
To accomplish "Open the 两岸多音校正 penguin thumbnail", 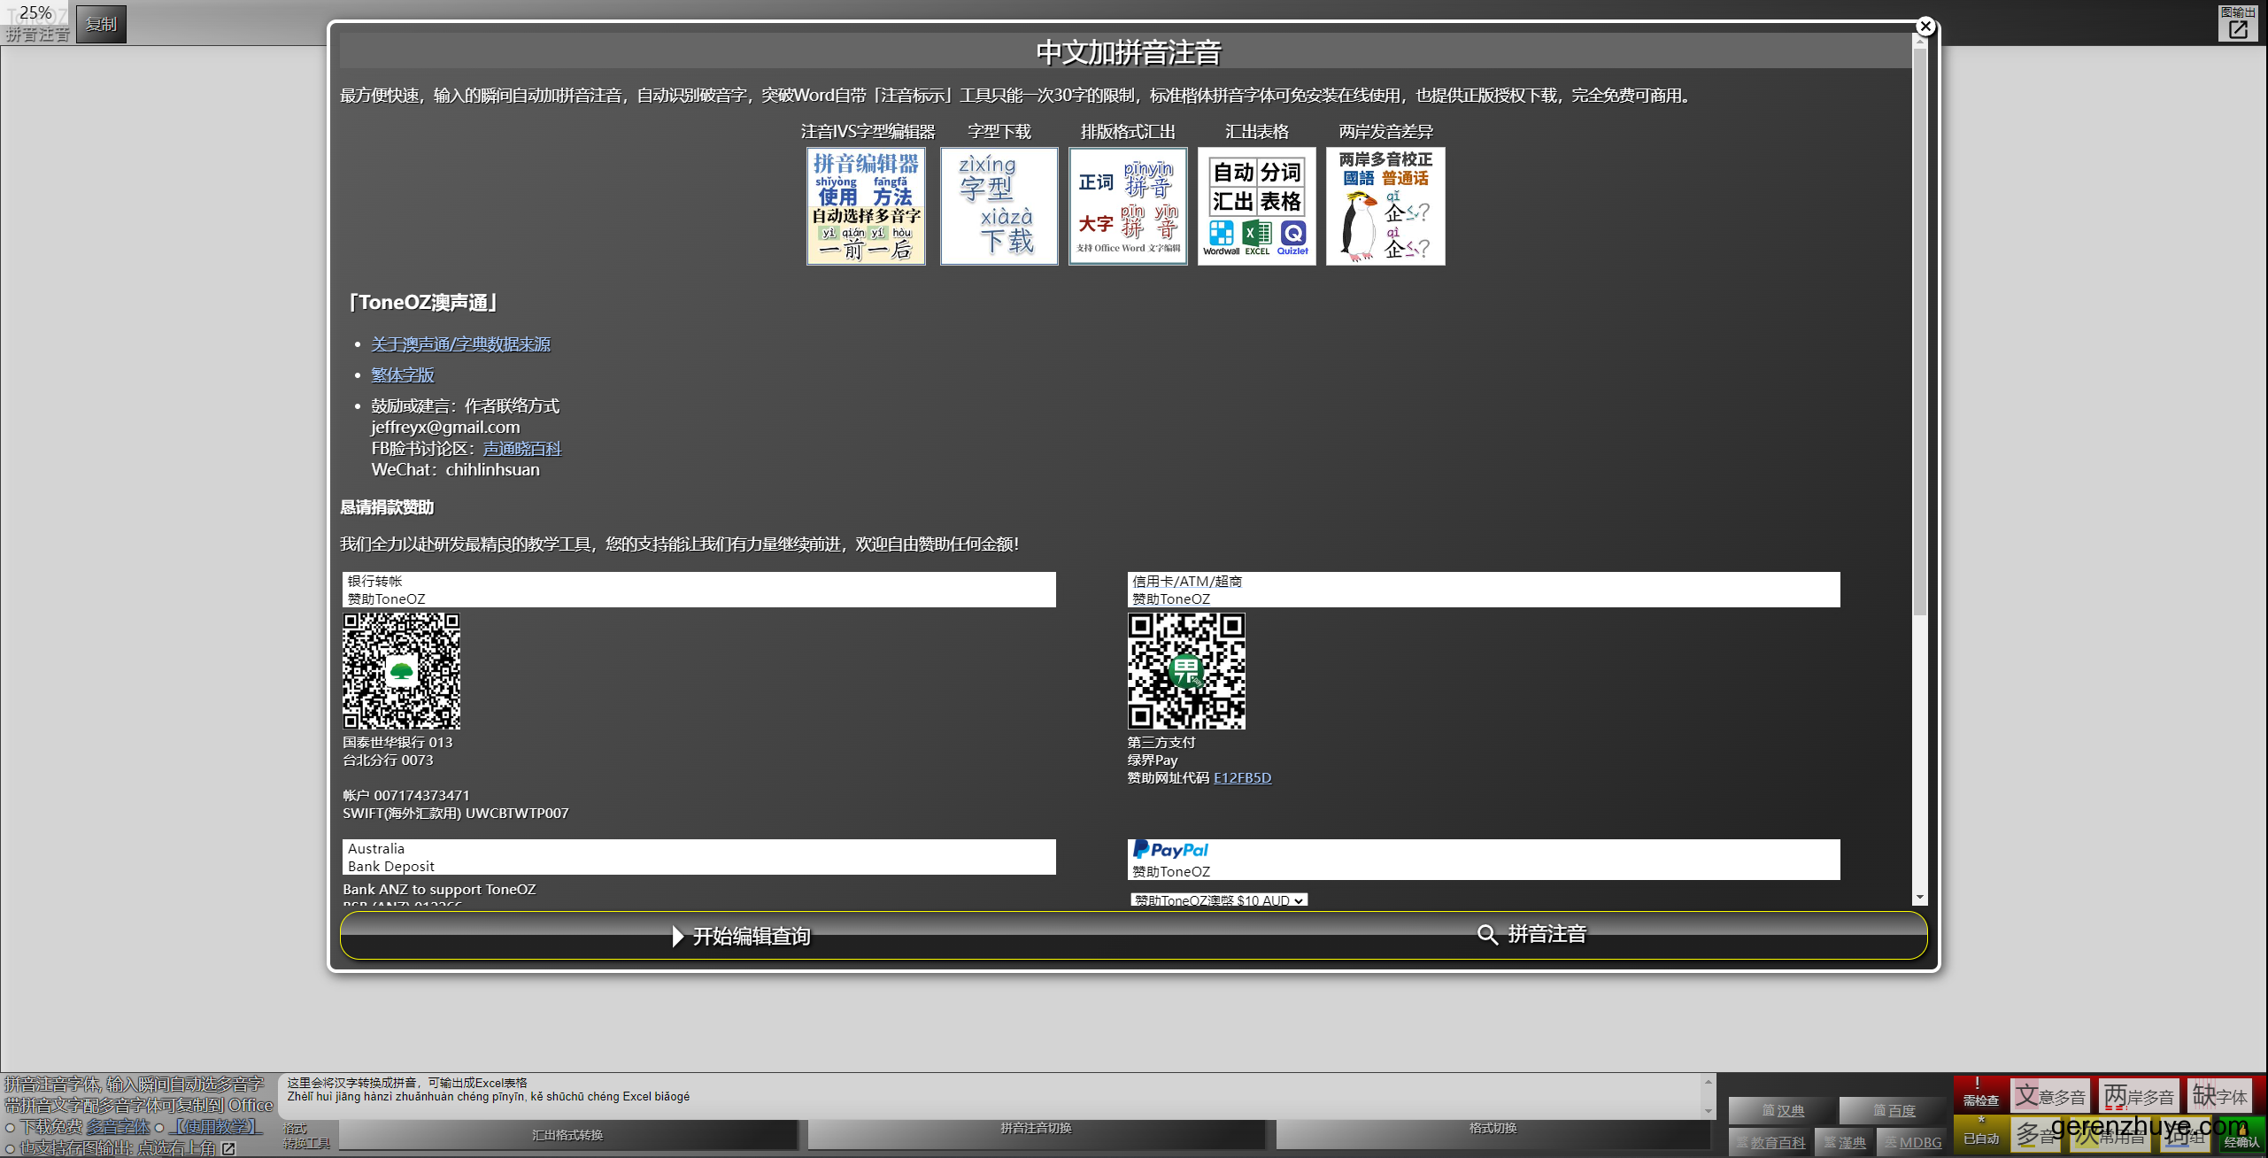I will pos(1385,206).
